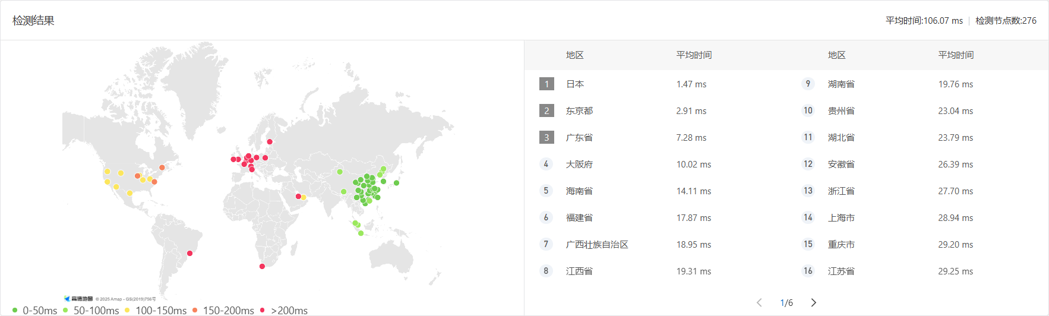Toggle the >200ms legend item
This screenshot has width=1049, height=316.
coord(283,310)
